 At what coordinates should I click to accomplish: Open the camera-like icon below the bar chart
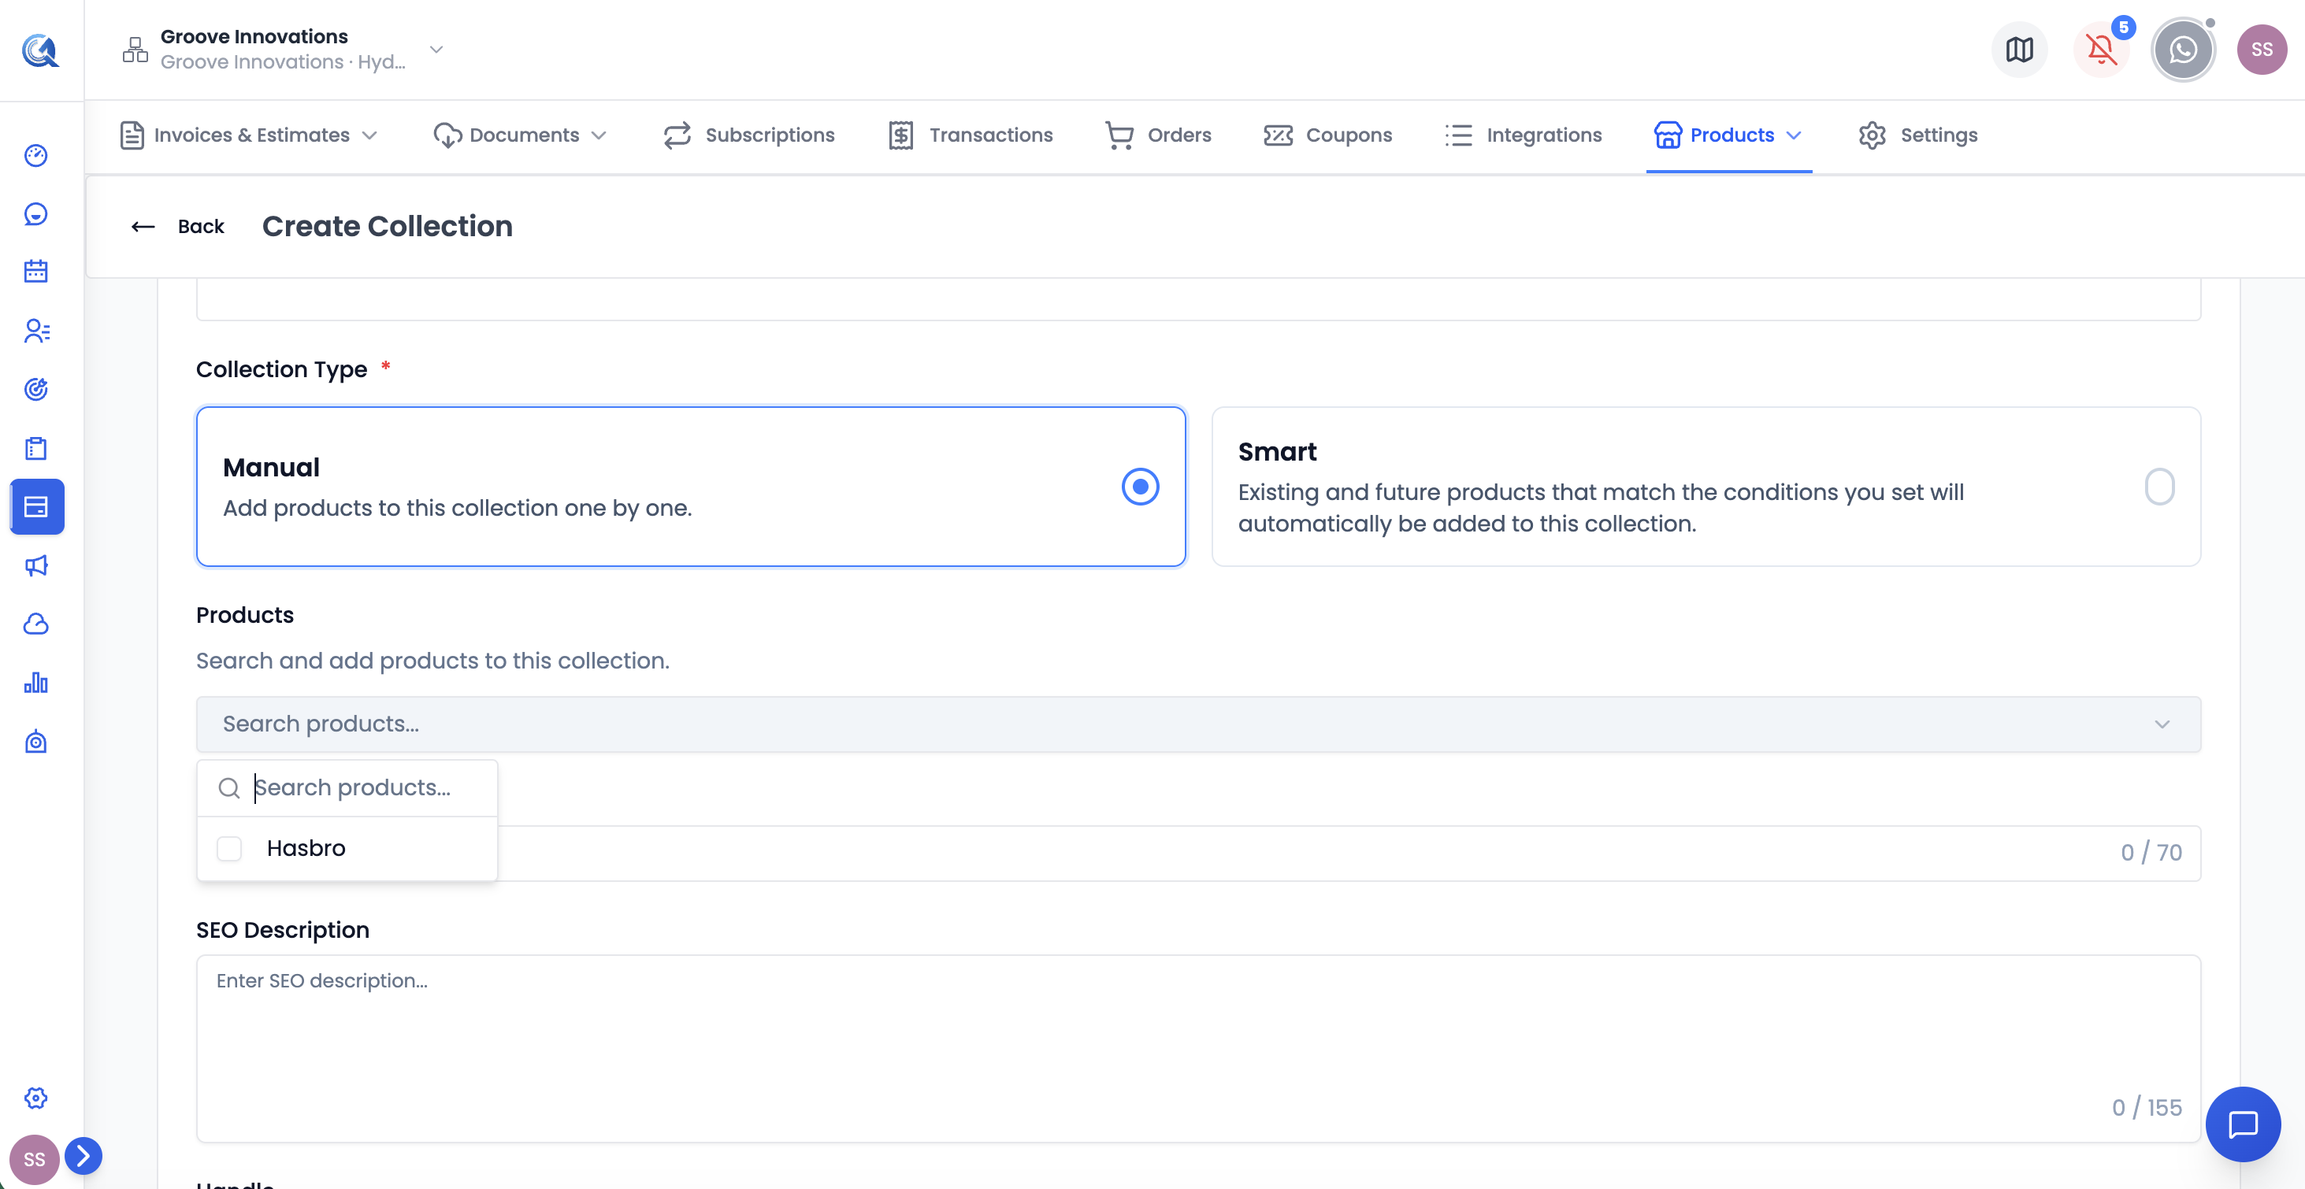[x=35, y=742]
